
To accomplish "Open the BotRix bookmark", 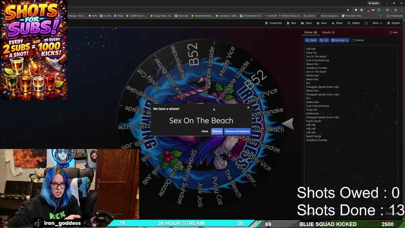I will pos(93,16).
